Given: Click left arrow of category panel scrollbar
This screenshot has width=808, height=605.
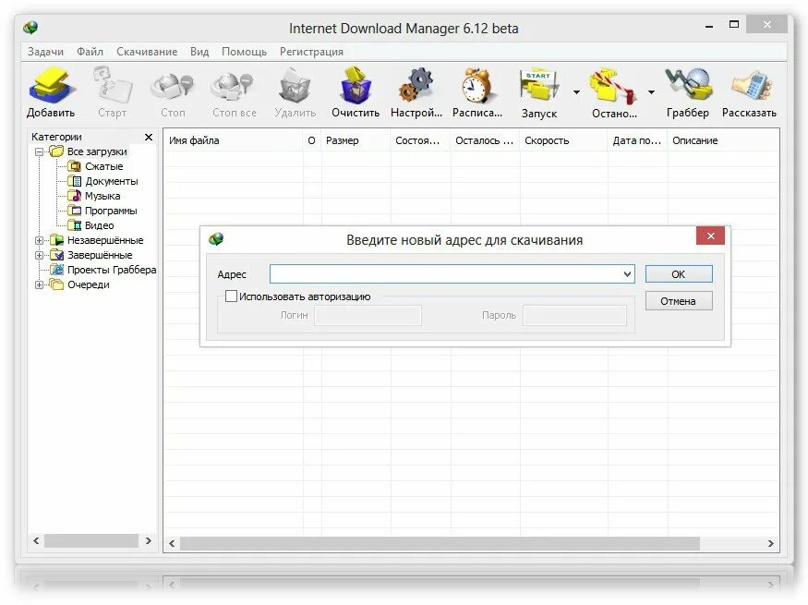Looking at the screenshot, I should pos(36,540).
